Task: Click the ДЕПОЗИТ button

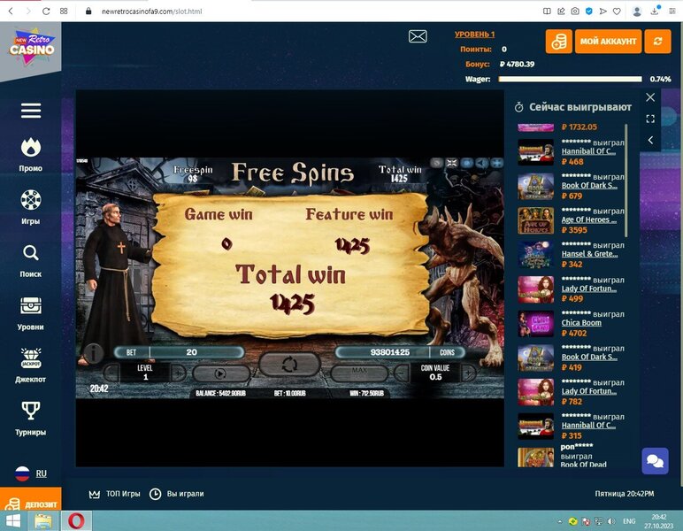Action: pos(30,501)
